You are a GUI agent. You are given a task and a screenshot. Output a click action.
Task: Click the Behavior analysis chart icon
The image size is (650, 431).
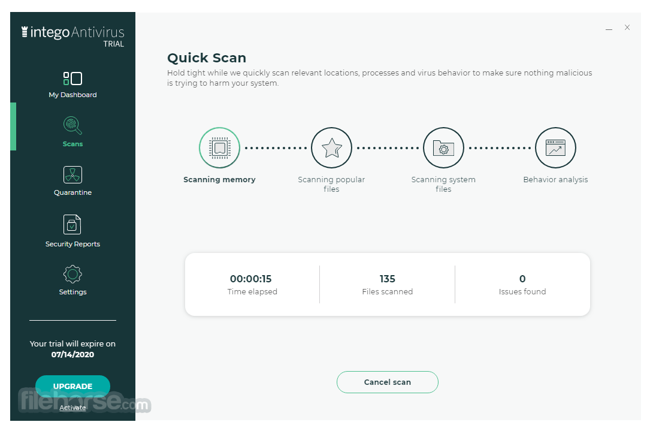pyautogui.click(x=555, y=147)
